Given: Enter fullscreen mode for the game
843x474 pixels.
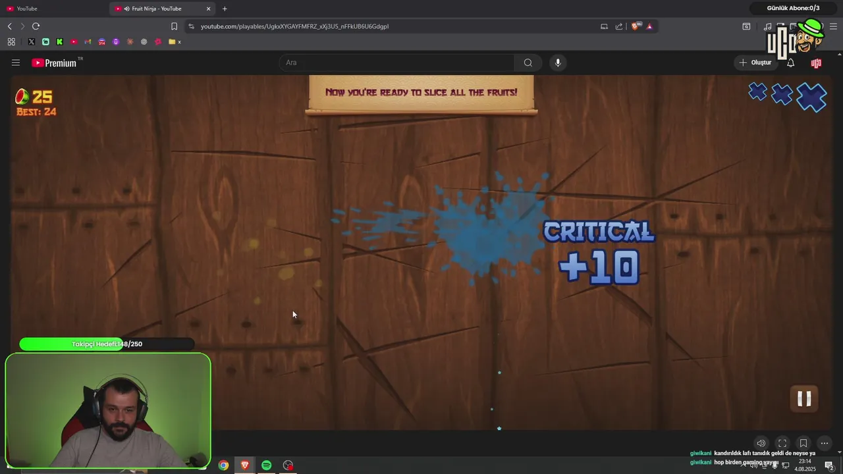Looking at the screenshot, I should (x=782, y=443).
